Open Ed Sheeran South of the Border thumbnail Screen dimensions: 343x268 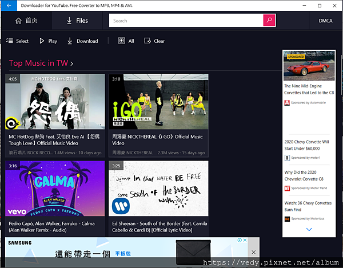coord(158,189)
